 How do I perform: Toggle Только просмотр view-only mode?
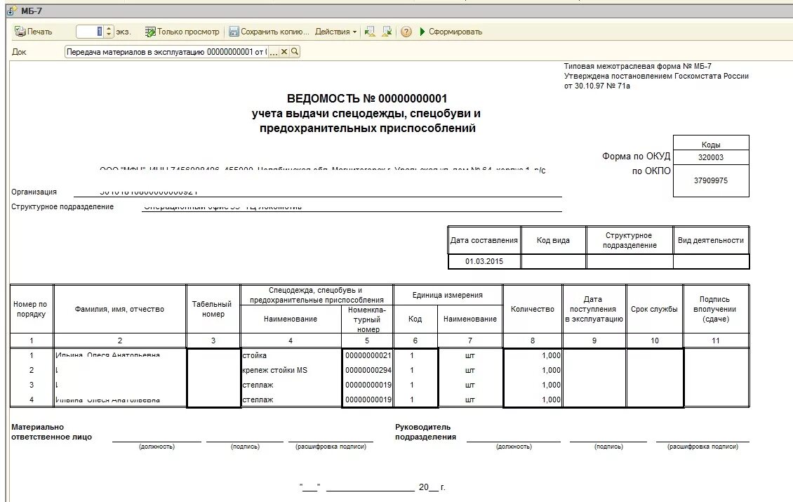(x=182, y=32)
